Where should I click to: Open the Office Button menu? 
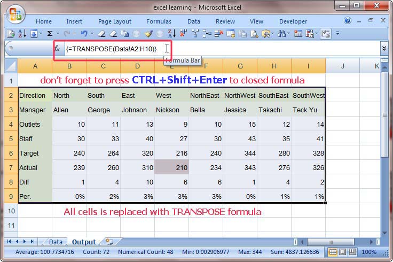pyautogui.click(x=15, y=14)
